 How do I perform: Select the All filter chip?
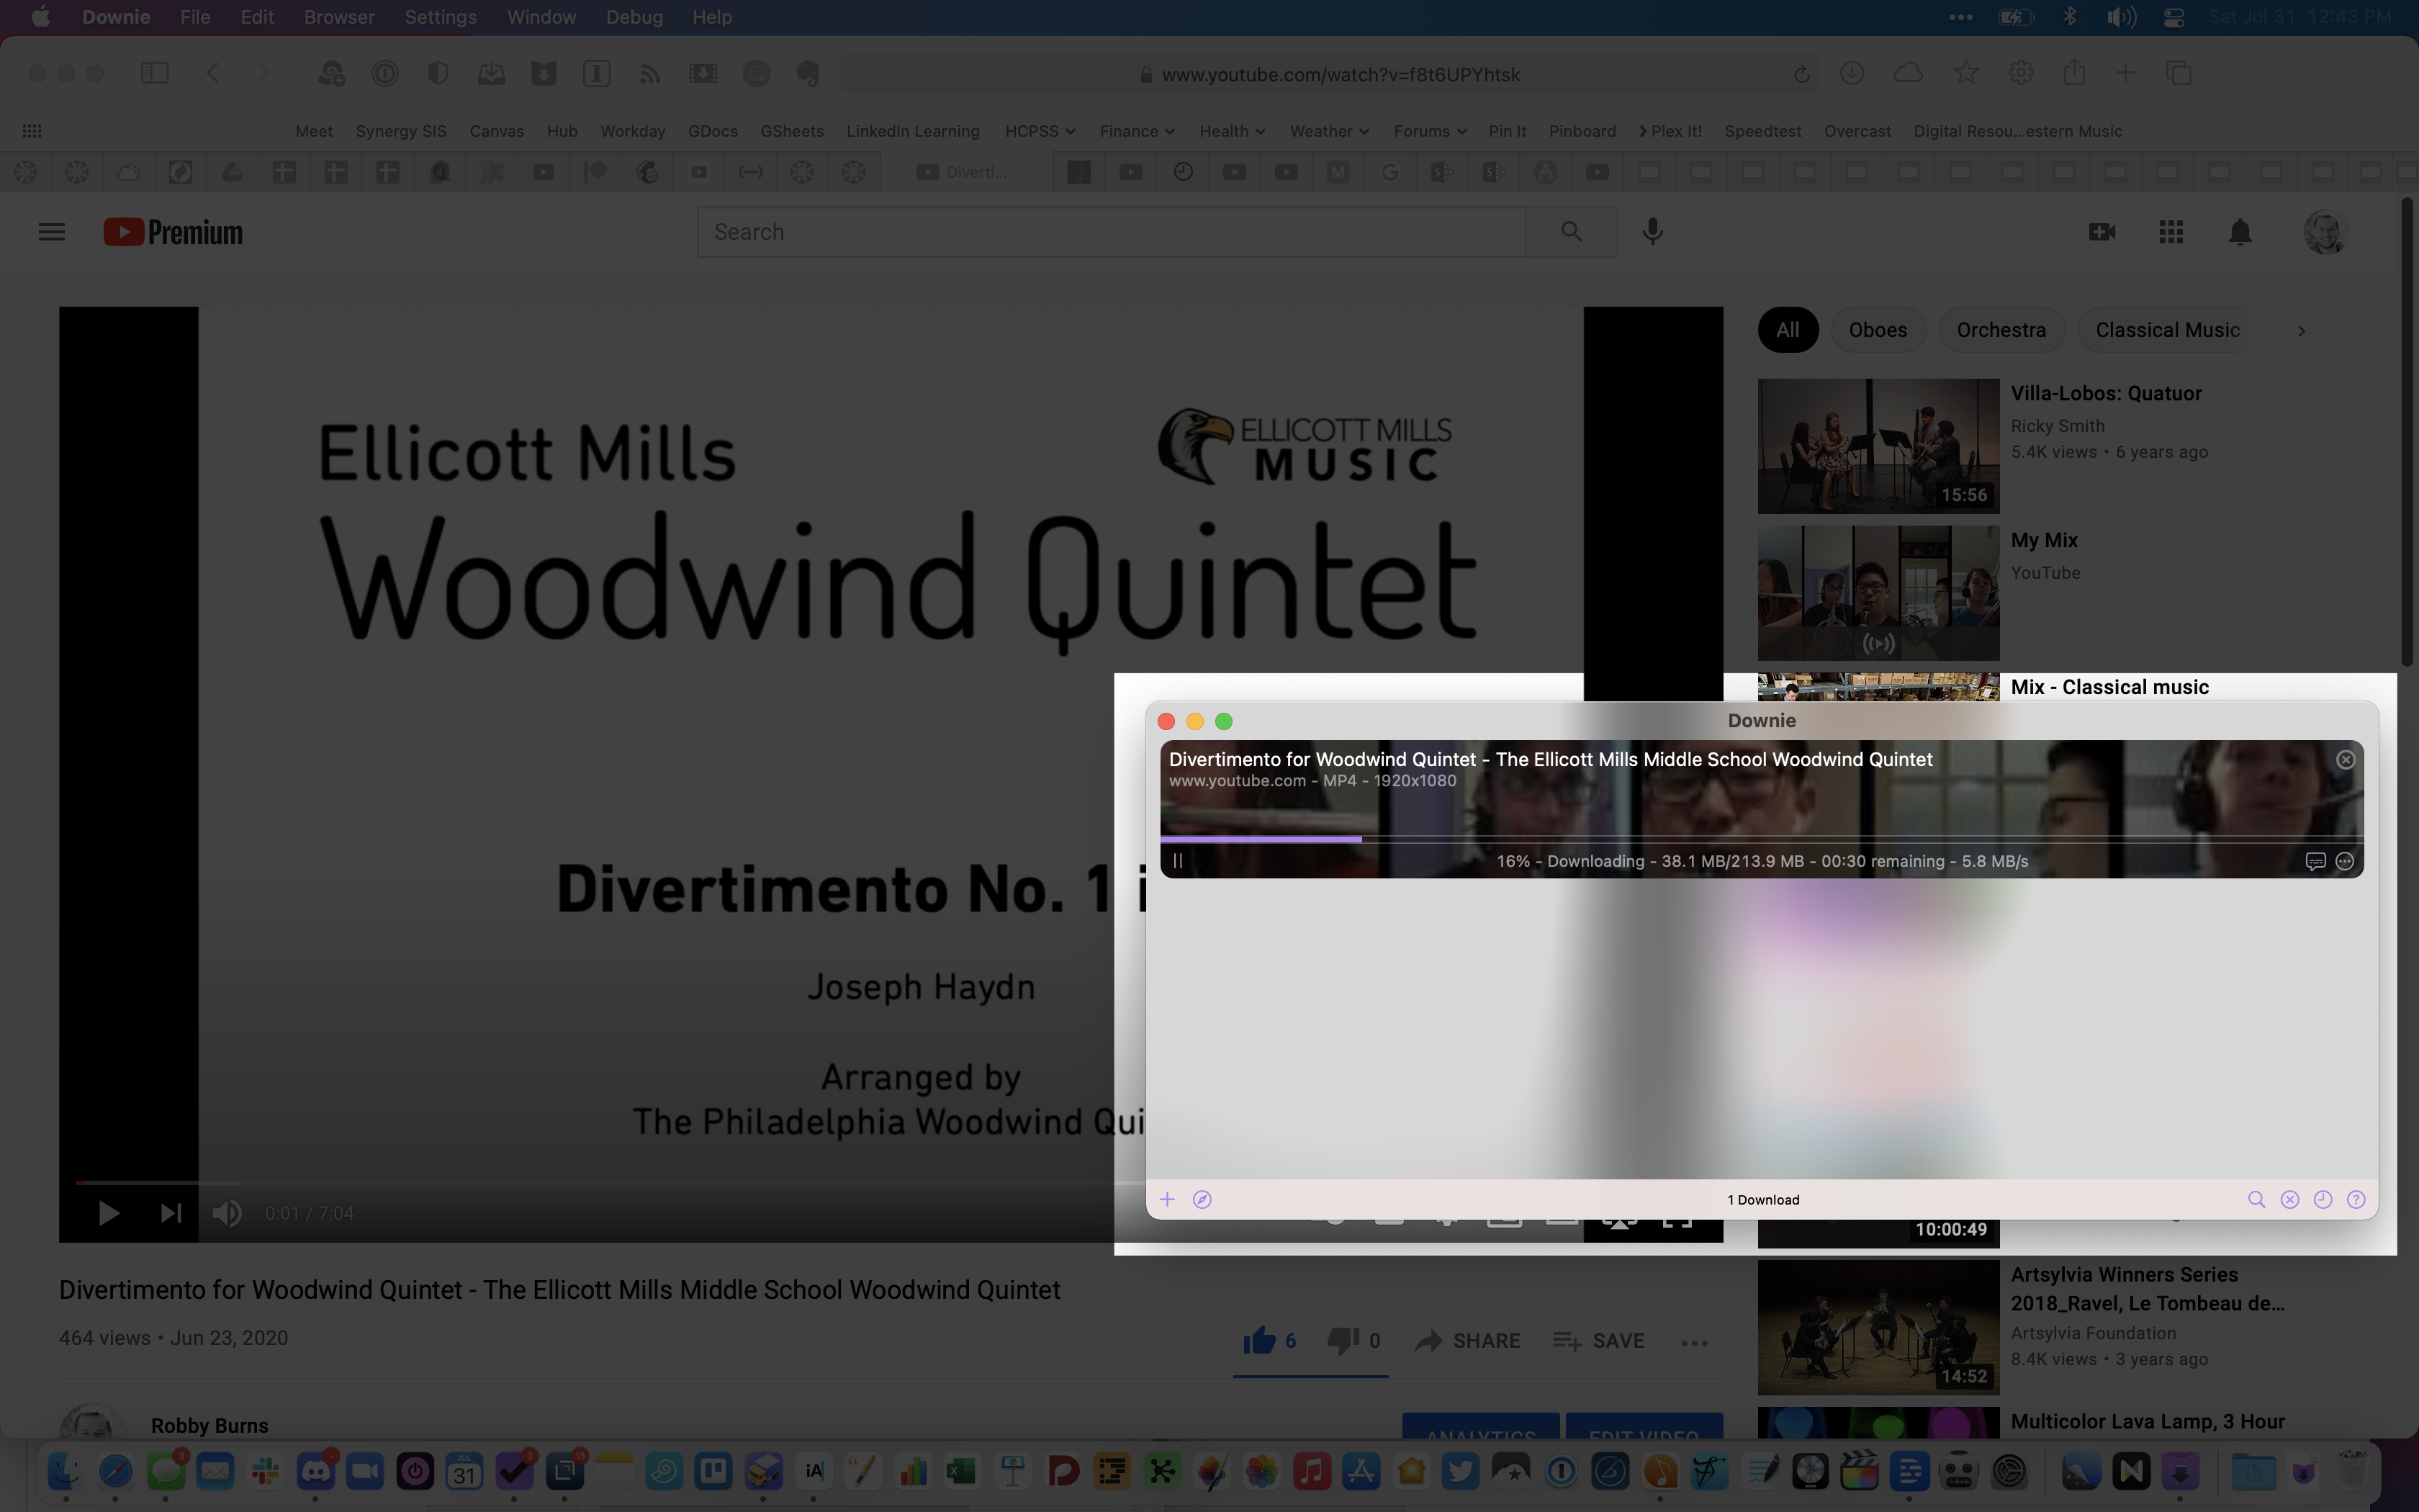pyautogui.click(x=1788, y=330)
